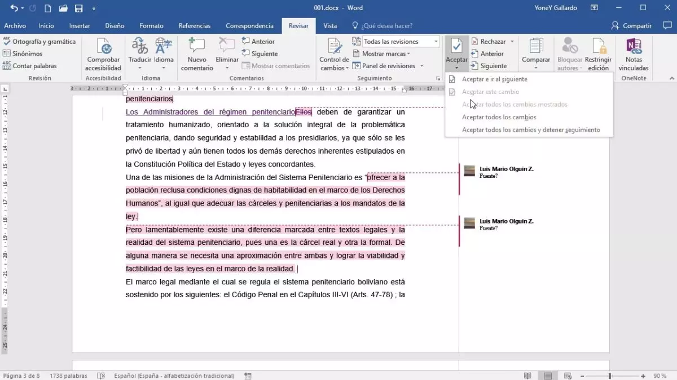The image size is (677, 380).
Task: Select Aceptar todos los cambios menu entry
Action: click(499, 117)
